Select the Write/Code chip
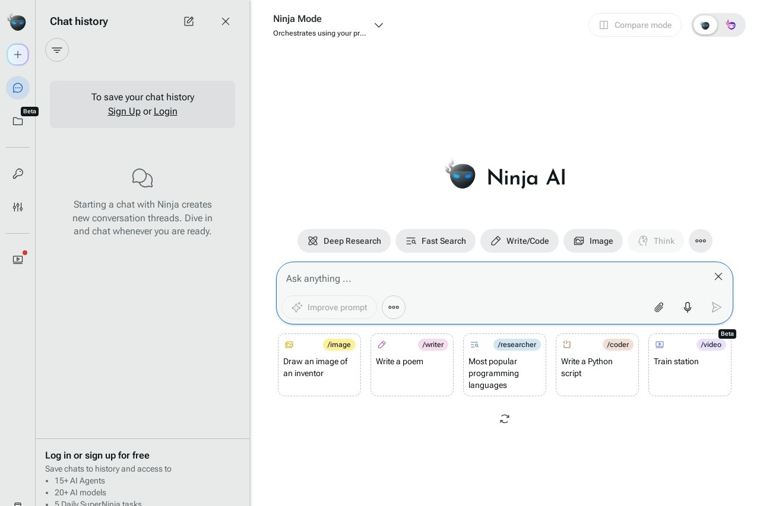Image resolution: width=760 pixels, height=506 pixels. 520,241
